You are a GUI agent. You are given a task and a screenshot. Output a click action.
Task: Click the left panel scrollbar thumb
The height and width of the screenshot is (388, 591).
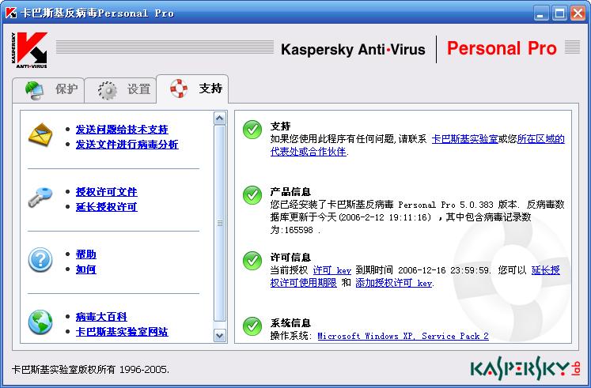220,223
